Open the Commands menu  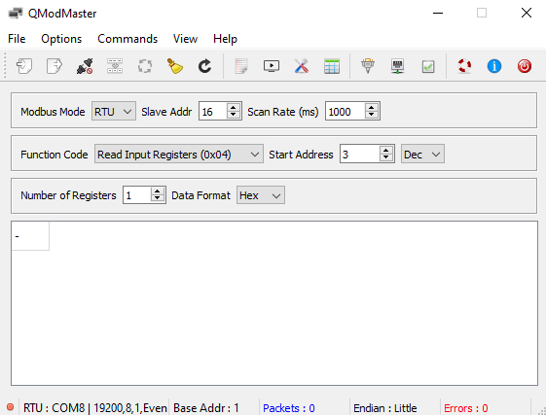(x=127, y=39)
